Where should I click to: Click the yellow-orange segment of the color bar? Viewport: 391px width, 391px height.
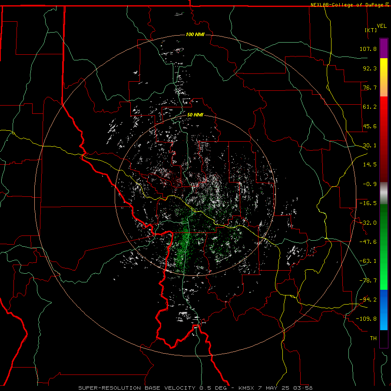[384, 77]
